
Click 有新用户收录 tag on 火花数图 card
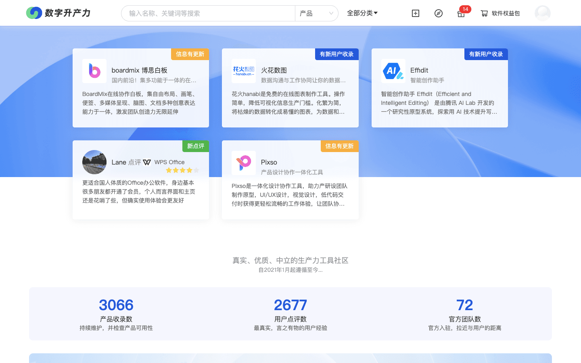(337, 54)
